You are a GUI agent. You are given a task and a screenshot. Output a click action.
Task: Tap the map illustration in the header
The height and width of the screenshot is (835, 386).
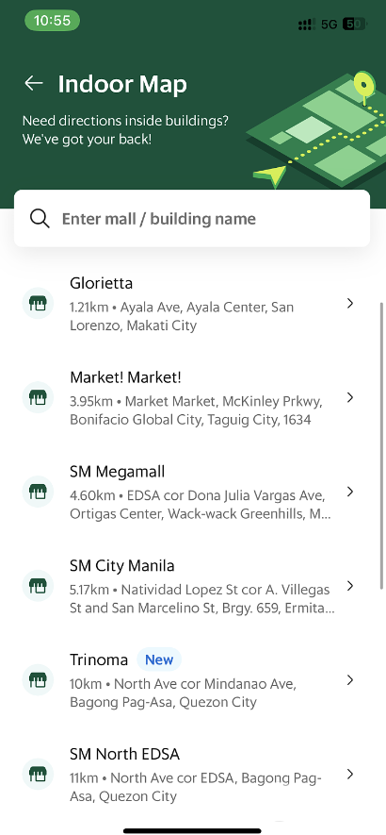point(316,130)
